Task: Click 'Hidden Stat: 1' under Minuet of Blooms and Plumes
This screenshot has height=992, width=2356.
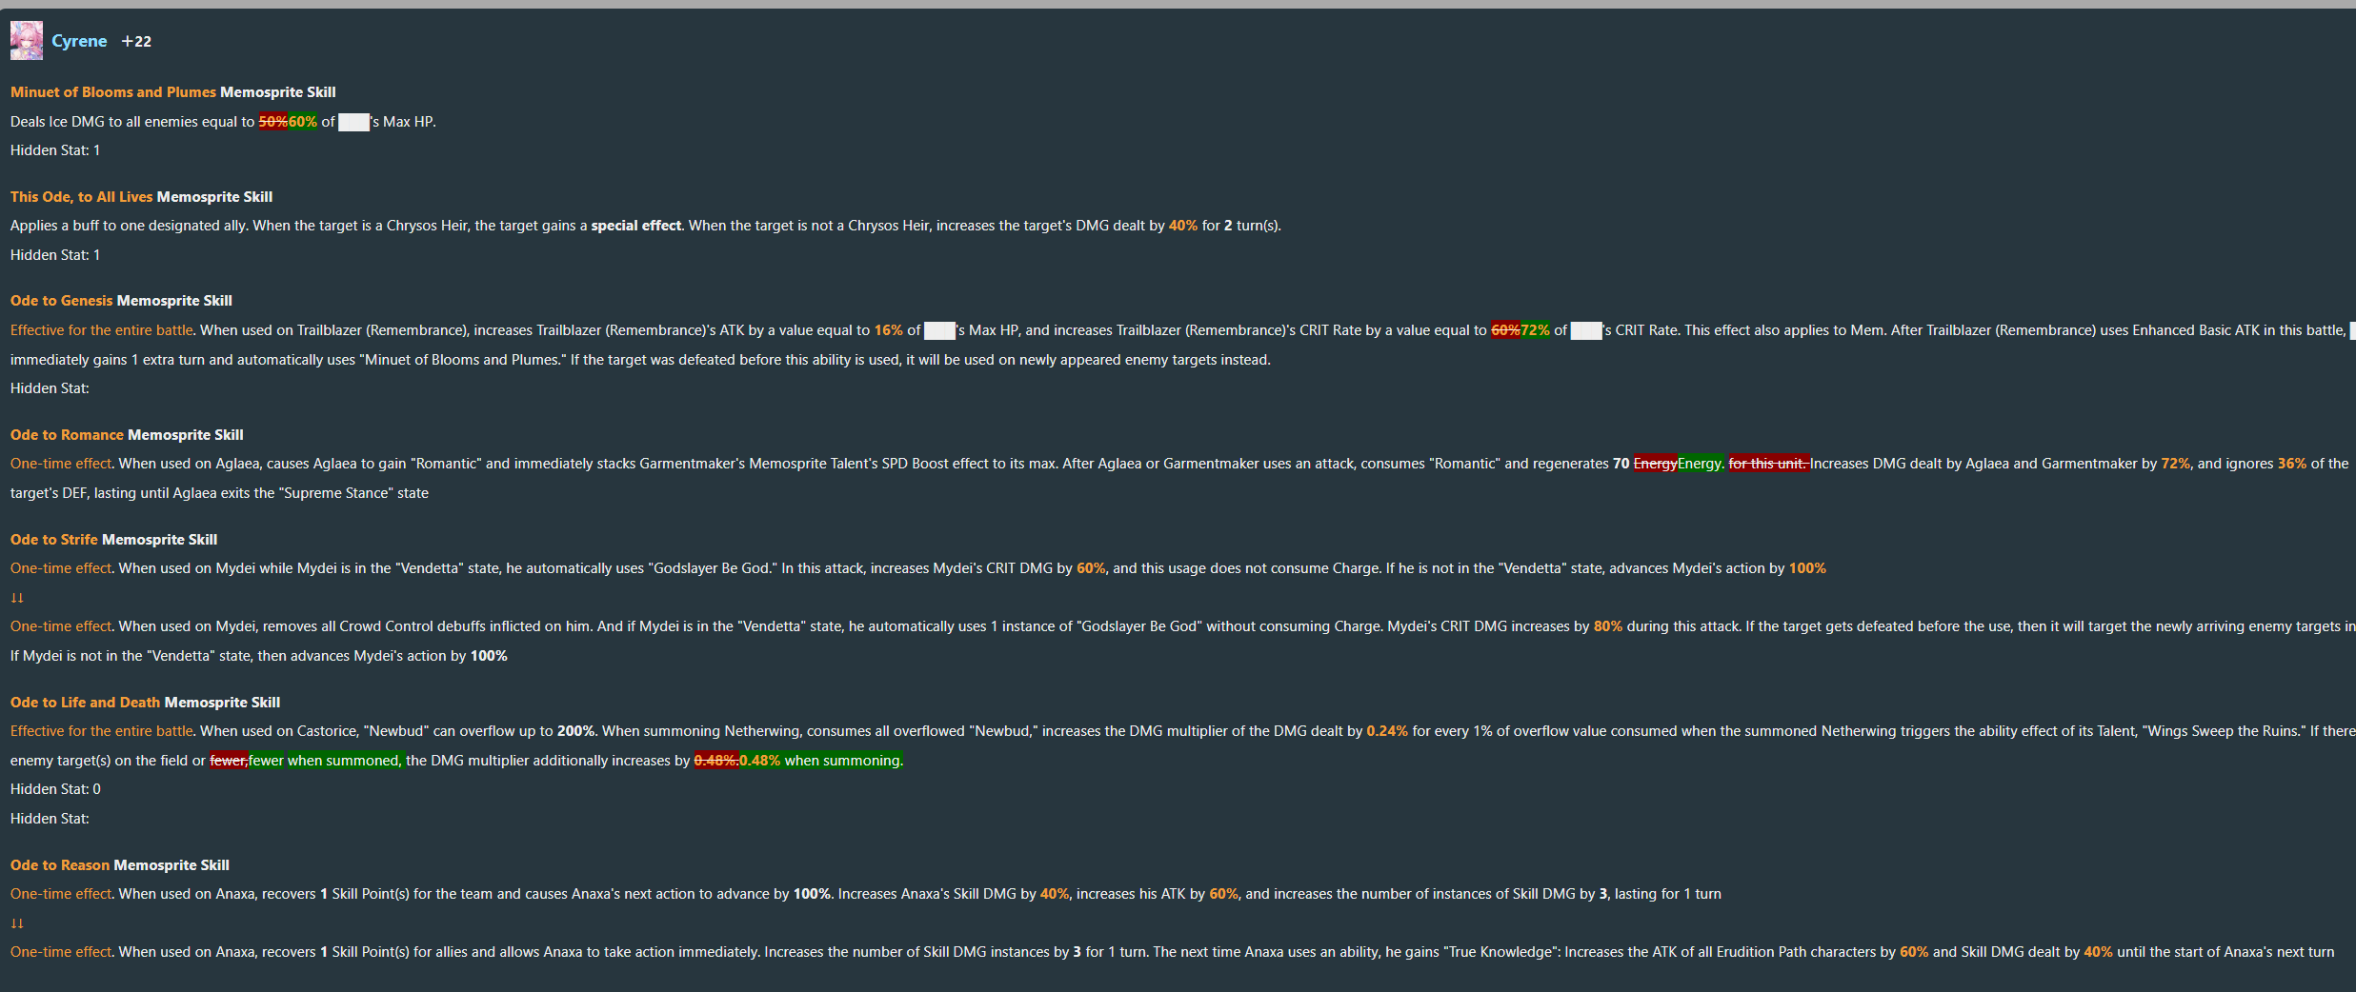Action: click(55, 150)
